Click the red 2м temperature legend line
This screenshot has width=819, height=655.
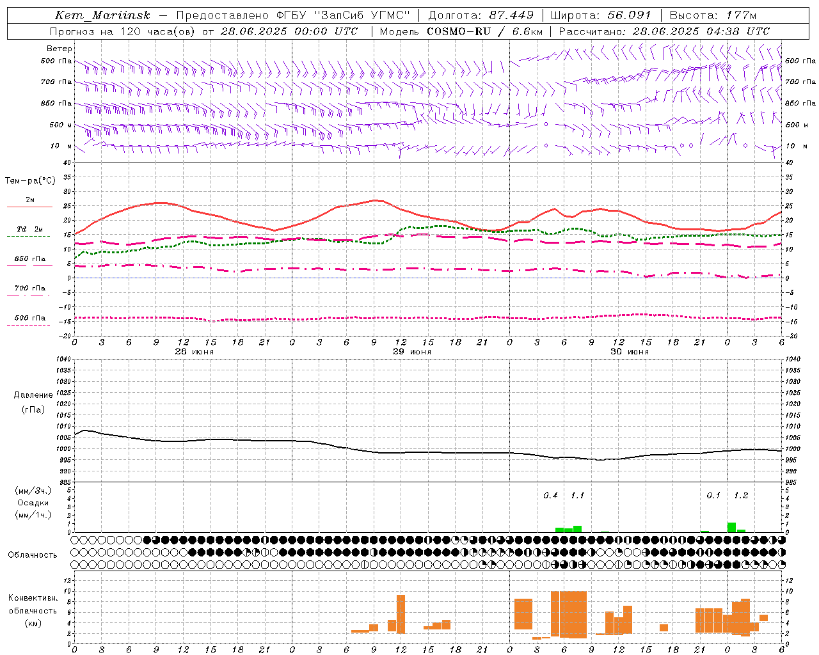point(29,207)
